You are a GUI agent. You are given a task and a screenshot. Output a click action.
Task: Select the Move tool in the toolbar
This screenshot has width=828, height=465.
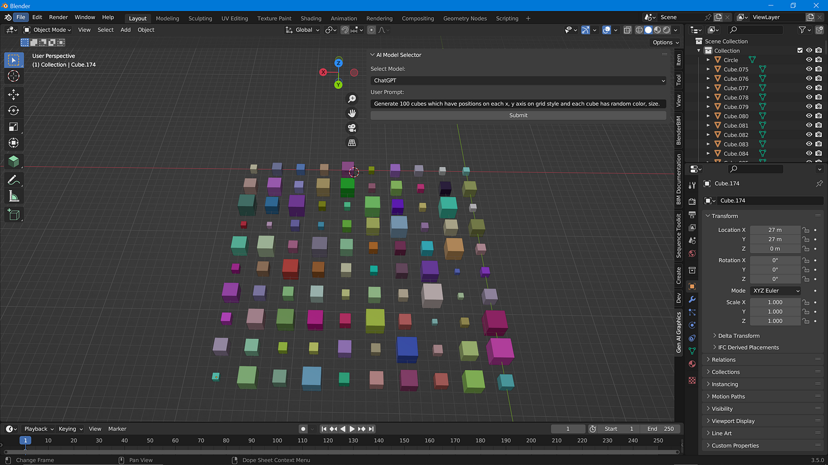(13, 94)
